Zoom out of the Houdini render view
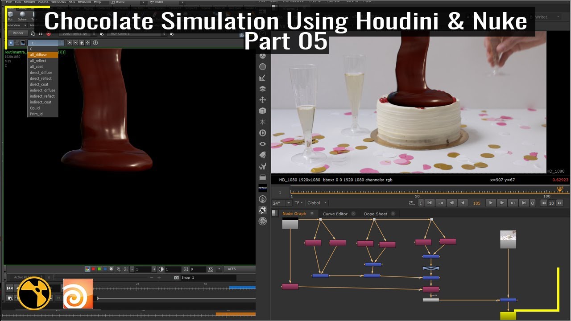The width and height of the screenshot is (571, 321). (75, 43)
